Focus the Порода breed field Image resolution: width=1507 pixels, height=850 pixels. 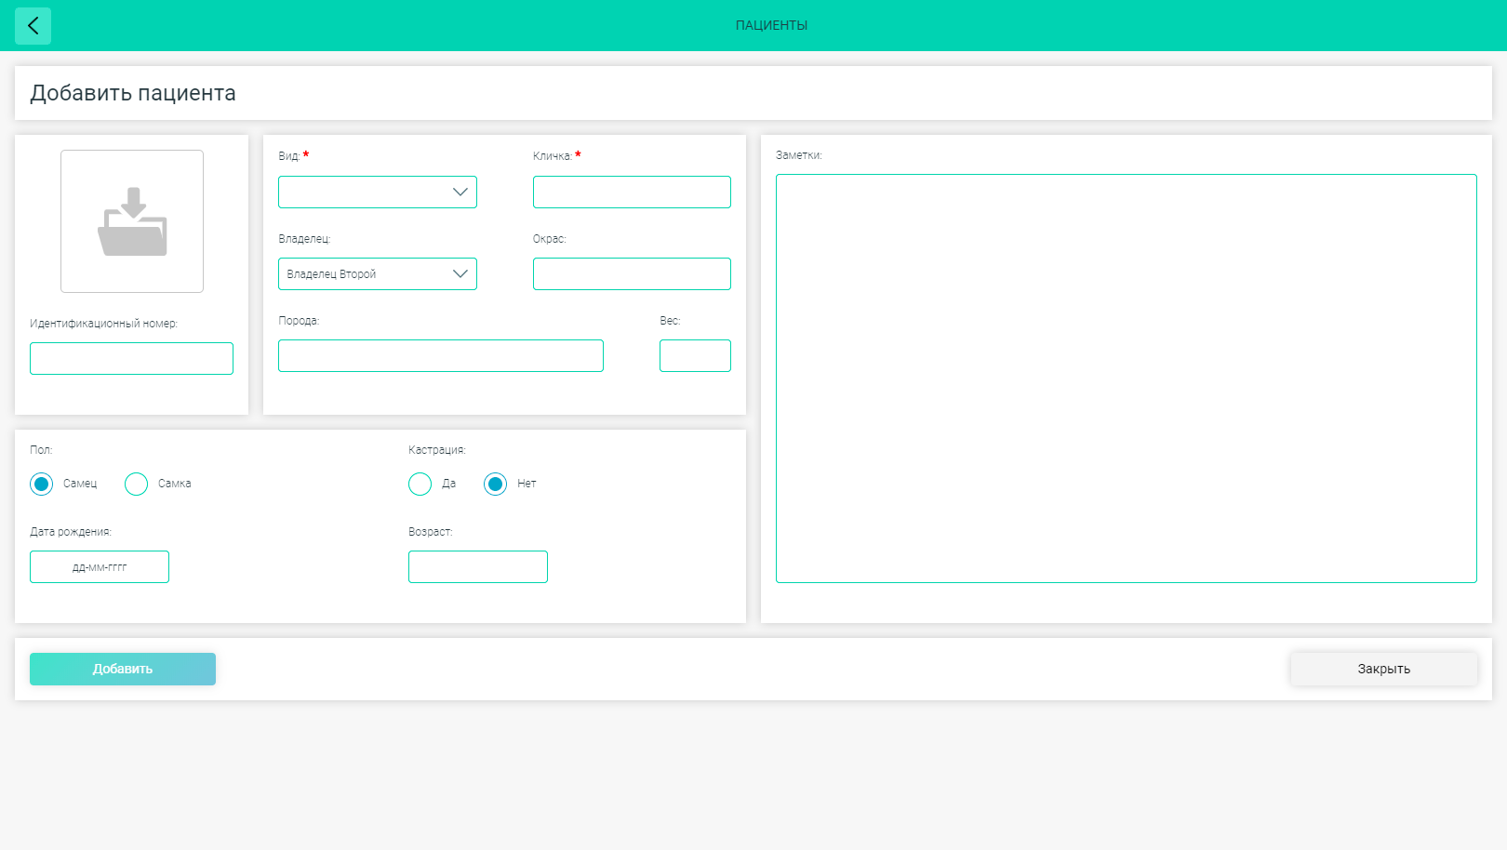(441, 355)
